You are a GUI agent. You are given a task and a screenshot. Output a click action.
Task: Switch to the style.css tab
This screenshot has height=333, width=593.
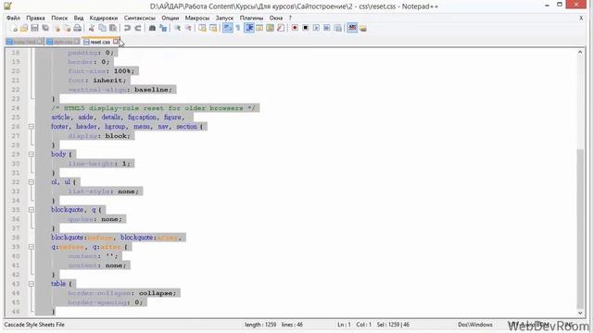pos(62,42)
